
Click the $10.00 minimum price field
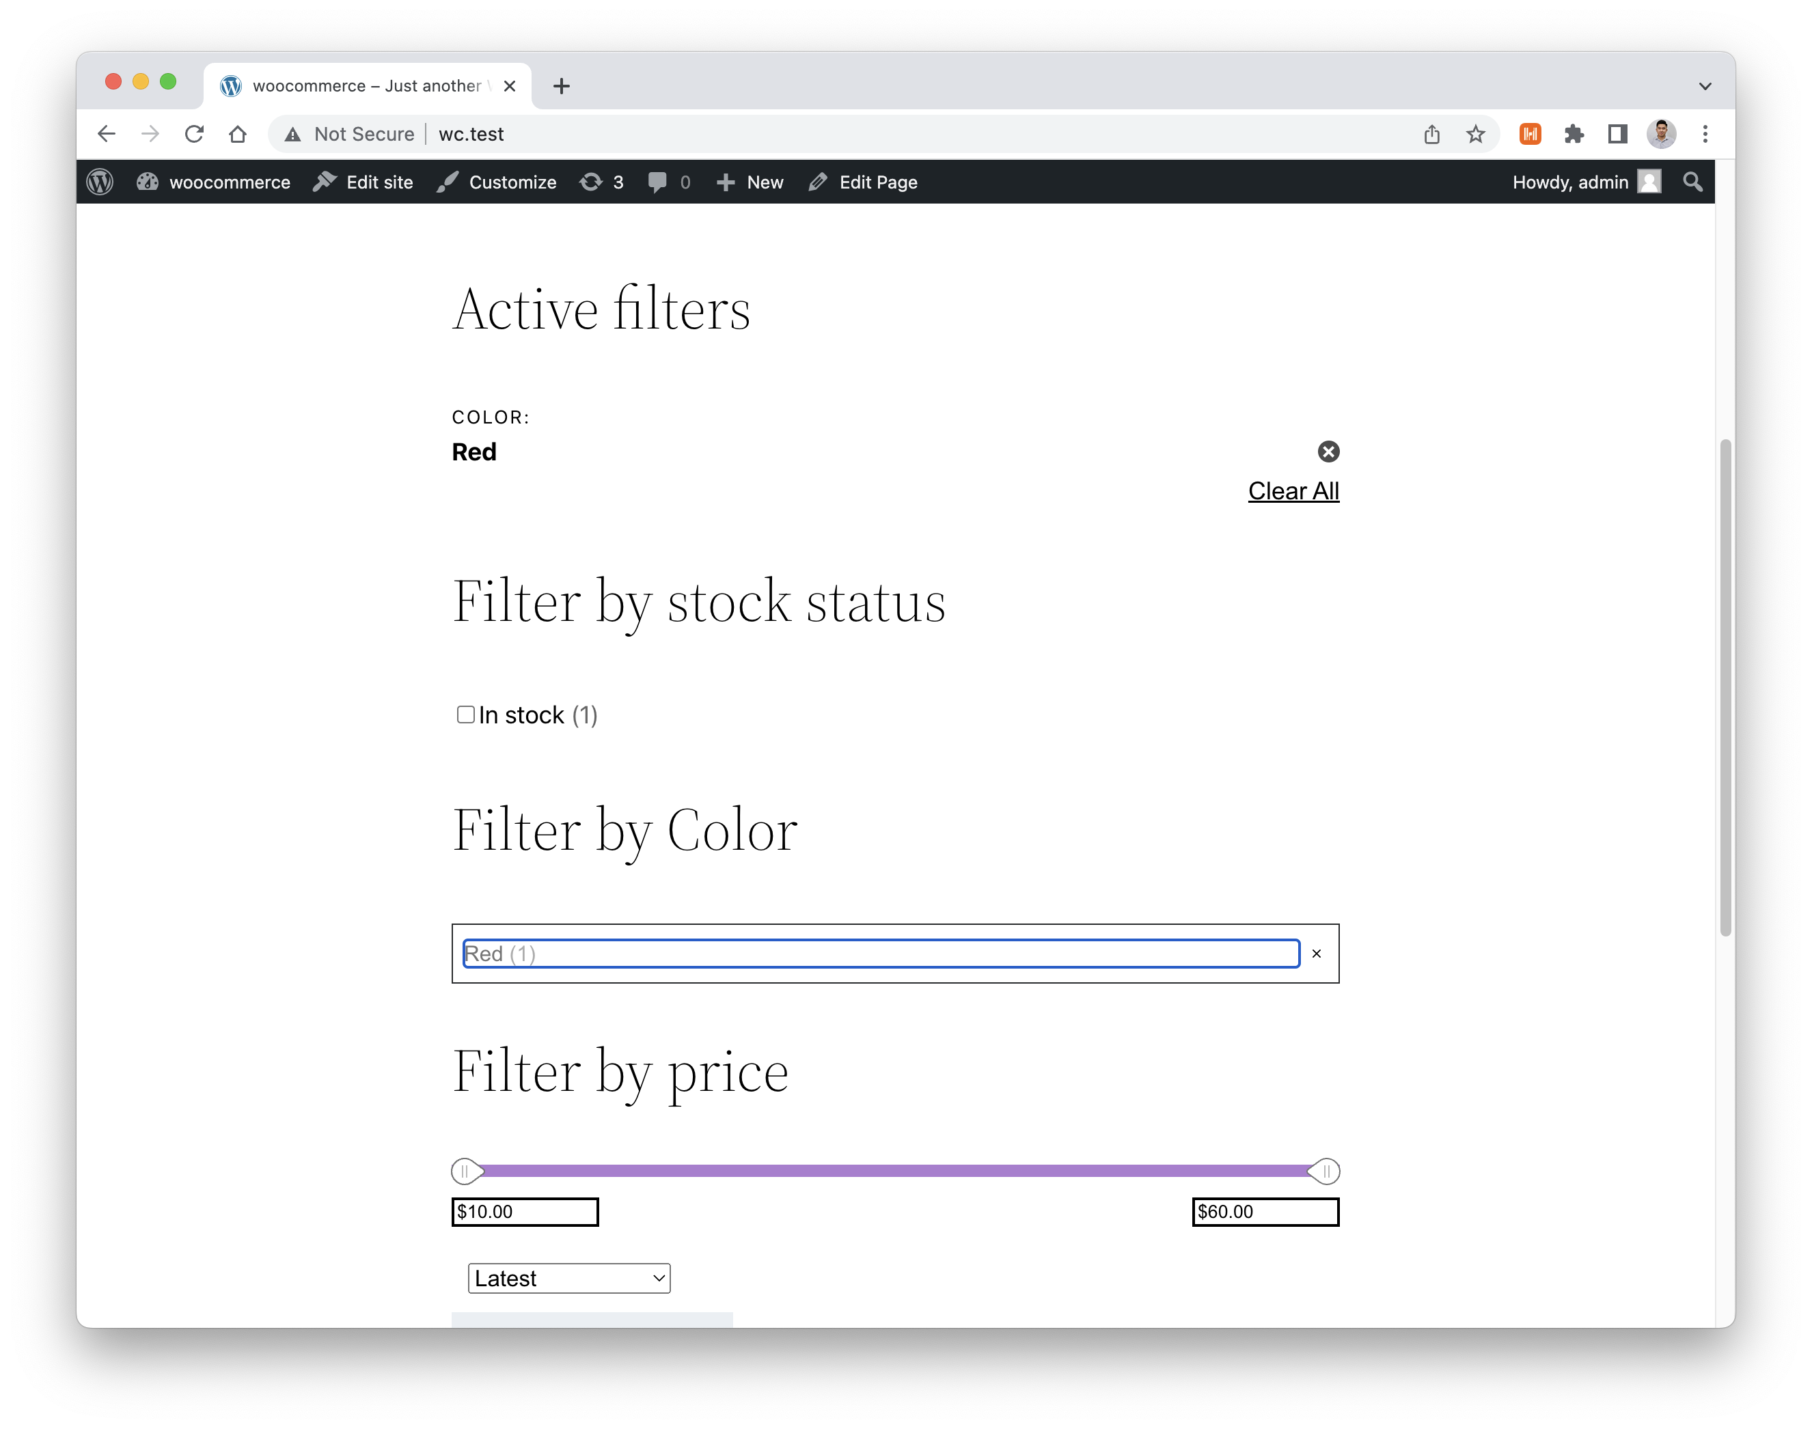[525, 1212]
